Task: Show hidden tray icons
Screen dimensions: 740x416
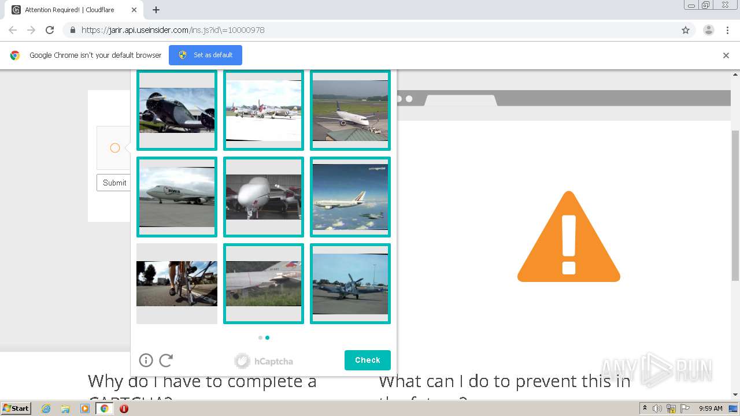Action: coord(645,408)
